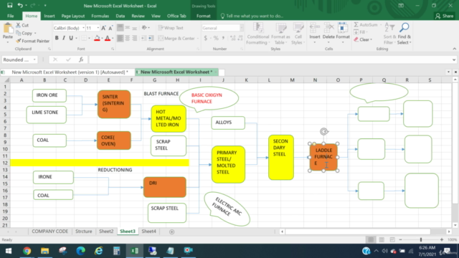Switch to the Page Layout tab
459x258 pixels.
tap(73, 16)
